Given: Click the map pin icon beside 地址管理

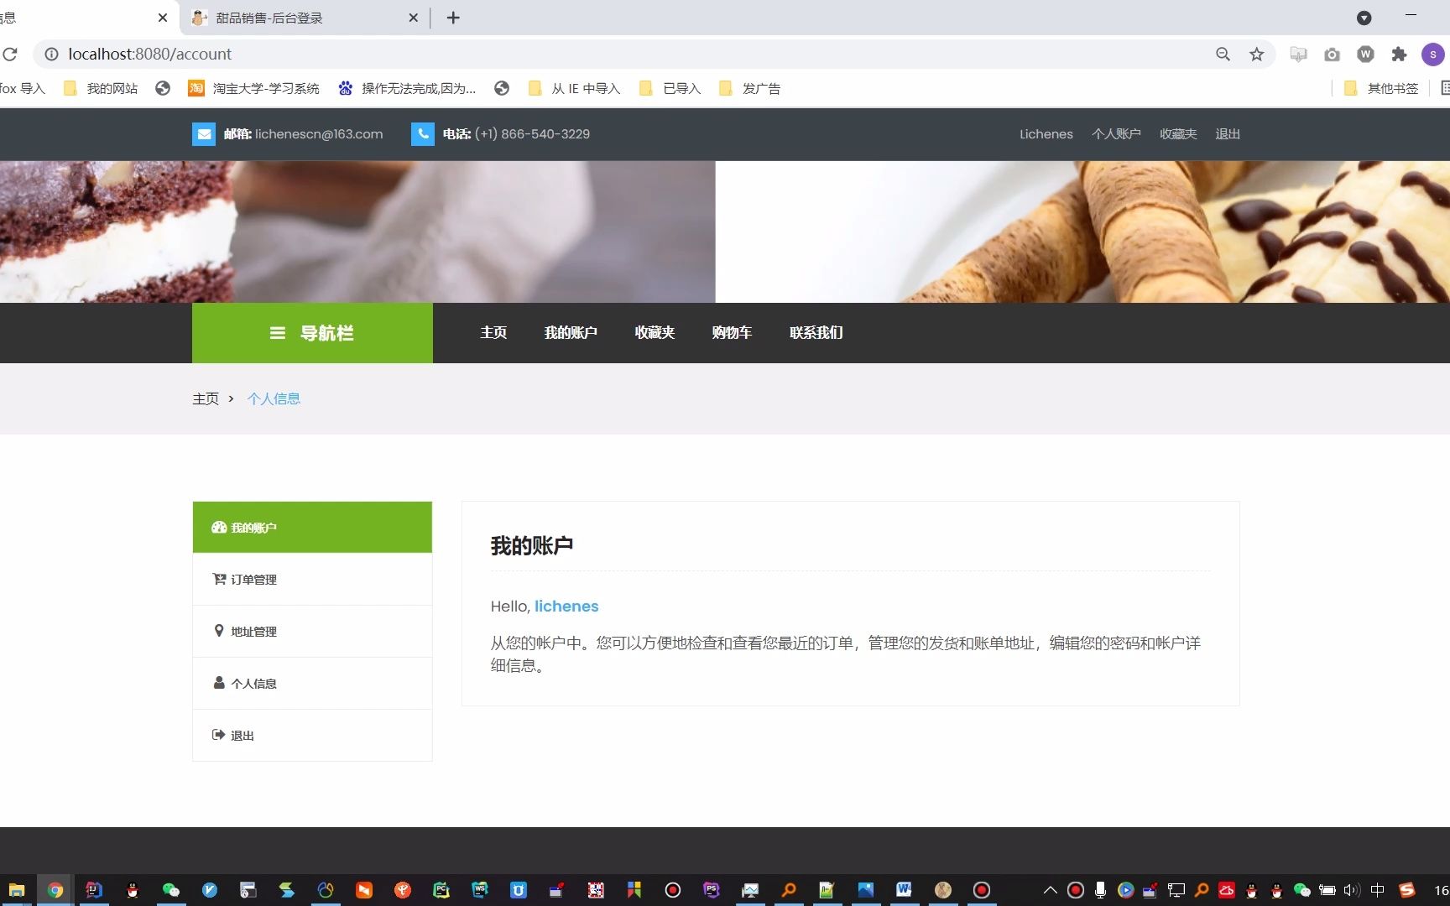Looking at the screenshot, I should [219, 631].
